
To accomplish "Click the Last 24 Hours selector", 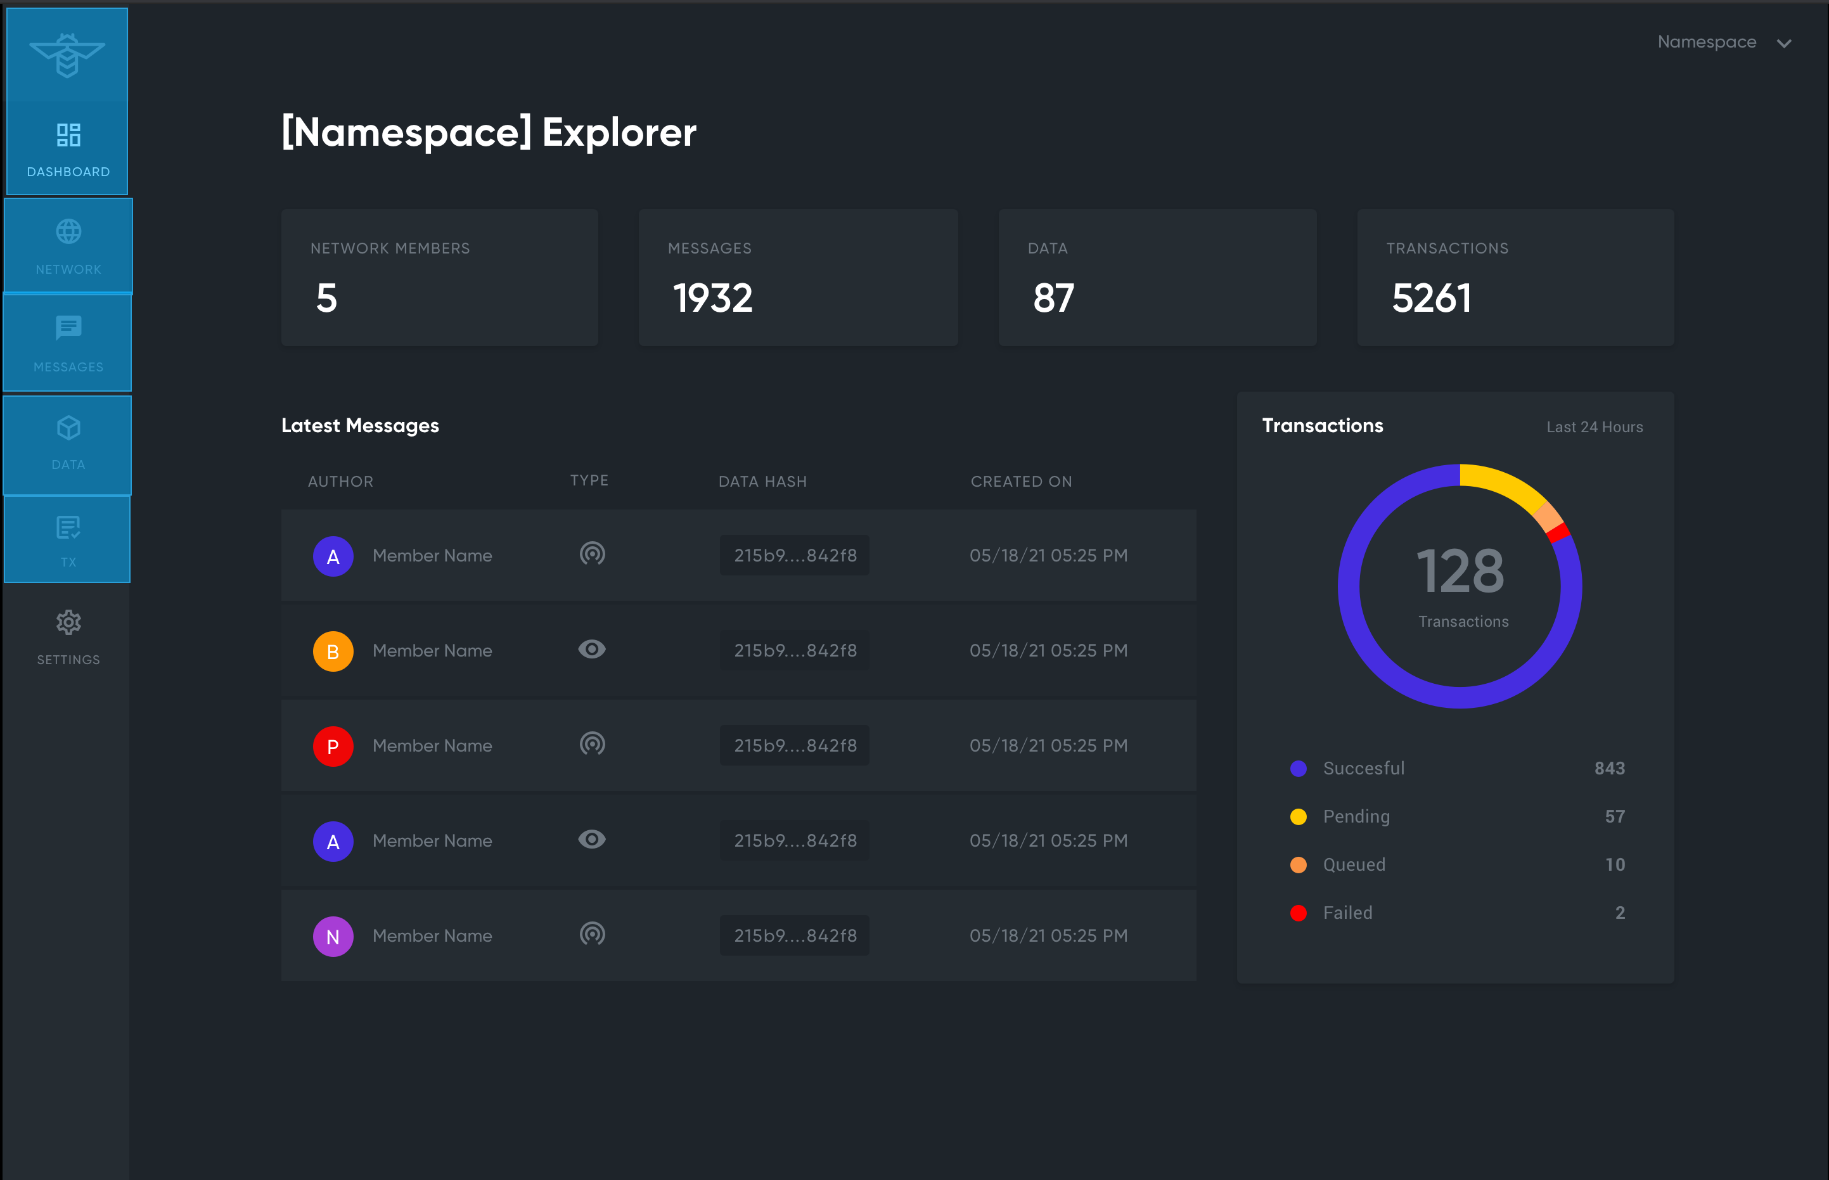I will (x=1593, y=426).
